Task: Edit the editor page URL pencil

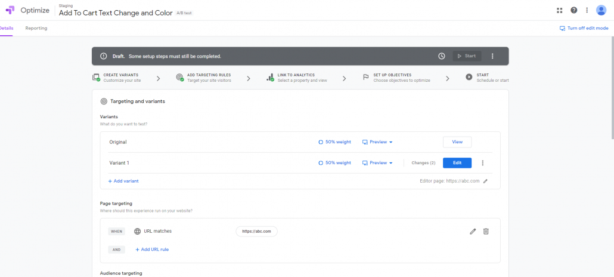Action: (486, 181)
